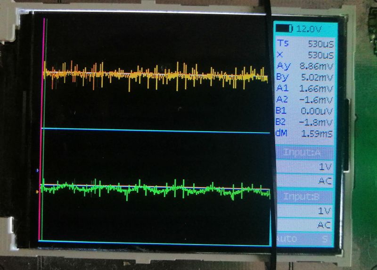Select the Ts 530uS sampling time row
377x270 pixels.
[305, 43]
